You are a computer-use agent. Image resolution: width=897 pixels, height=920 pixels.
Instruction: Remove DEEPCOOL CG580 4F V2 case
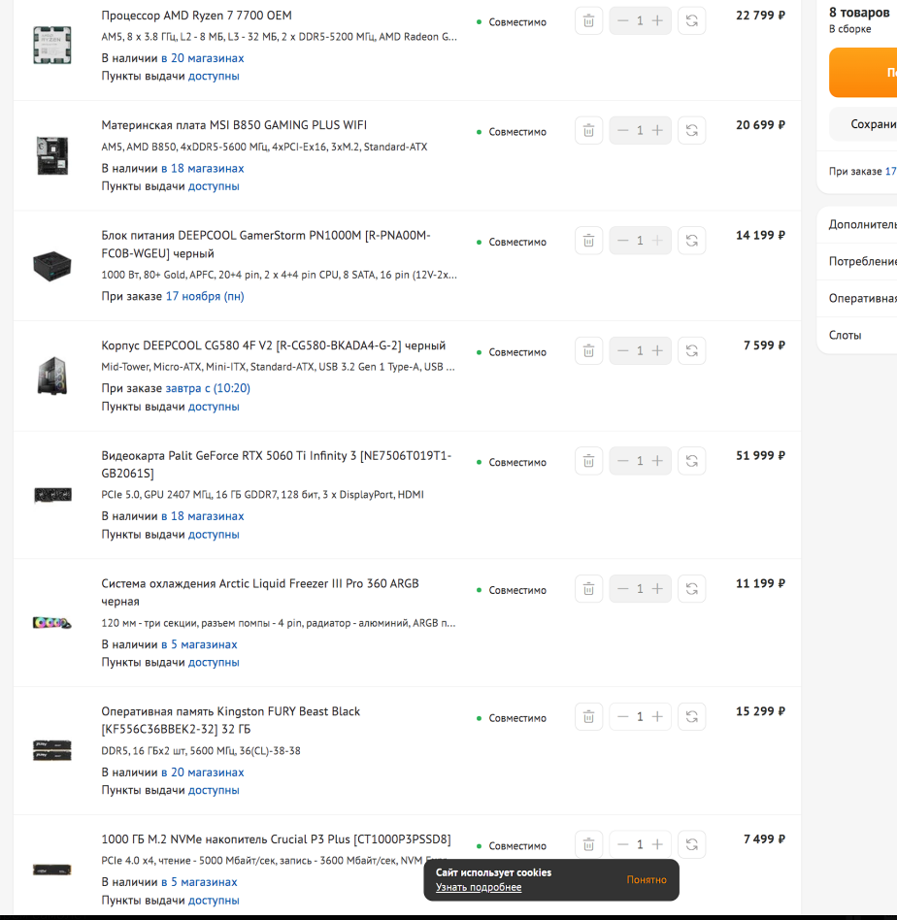[x=588, y=351]
